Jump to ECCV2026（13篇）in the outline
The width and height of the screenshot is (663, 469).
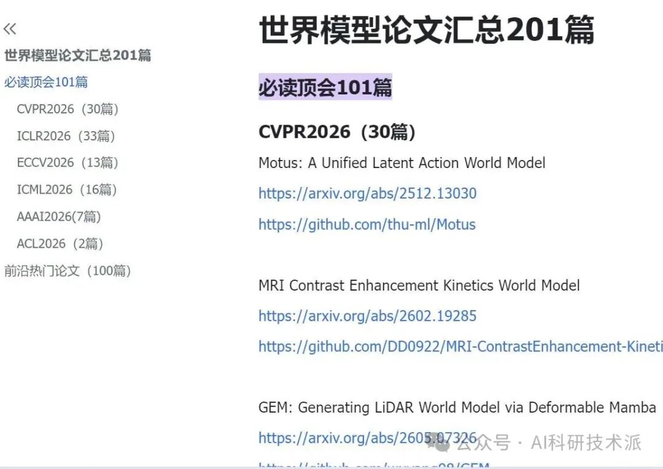point(68,162)
